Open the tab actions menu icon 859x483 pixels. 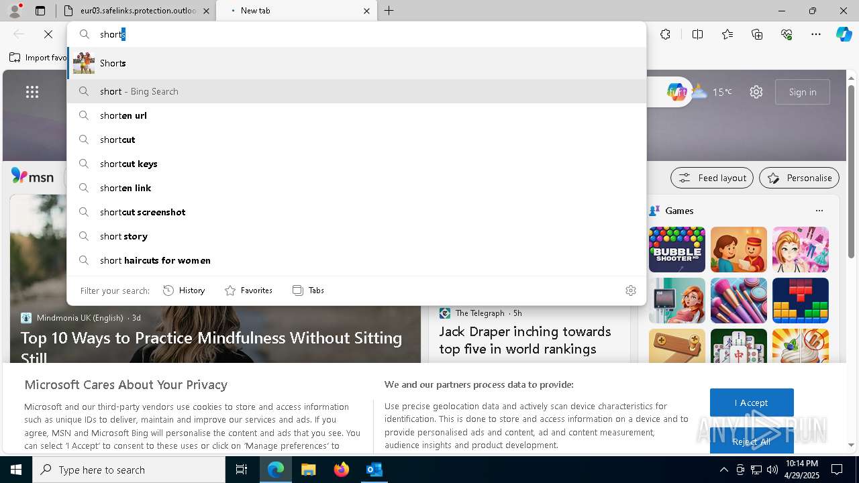click(x=40, y=11)
